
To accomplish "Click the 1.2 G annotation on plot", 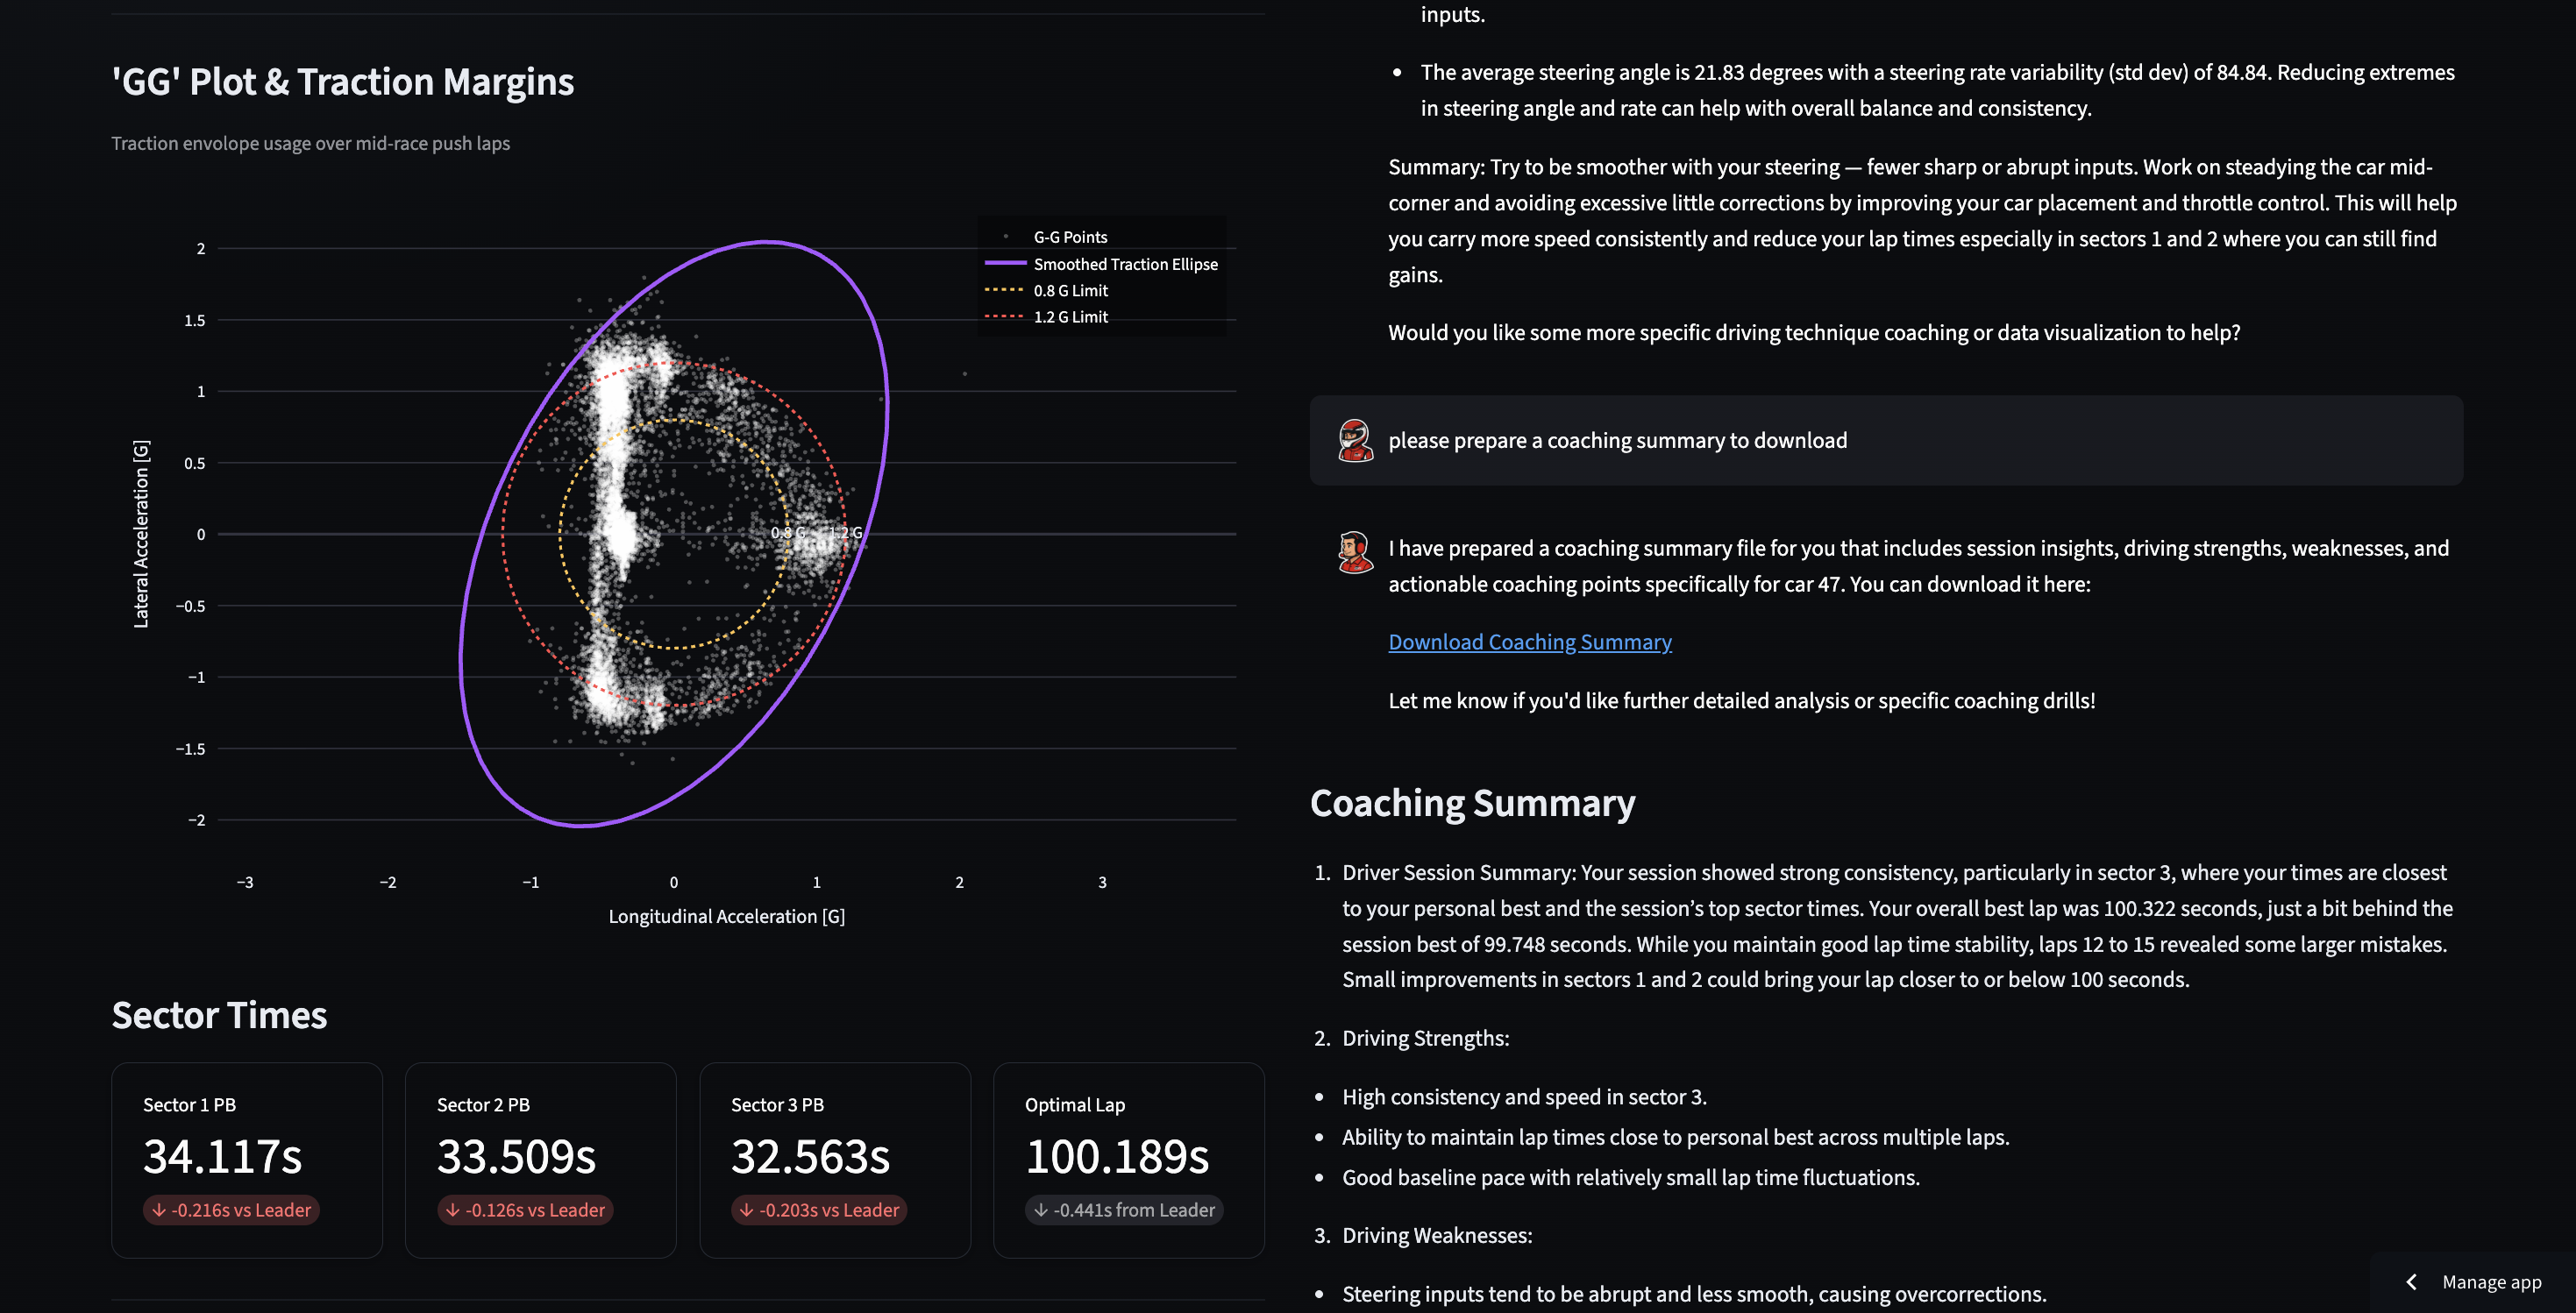I will (x=845, y=533).
